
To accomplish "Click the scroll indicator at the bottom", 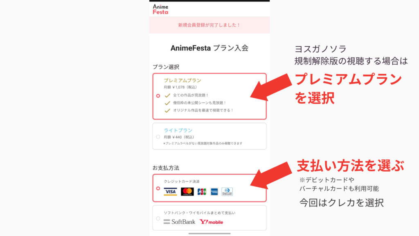I will tap(209, 234).
